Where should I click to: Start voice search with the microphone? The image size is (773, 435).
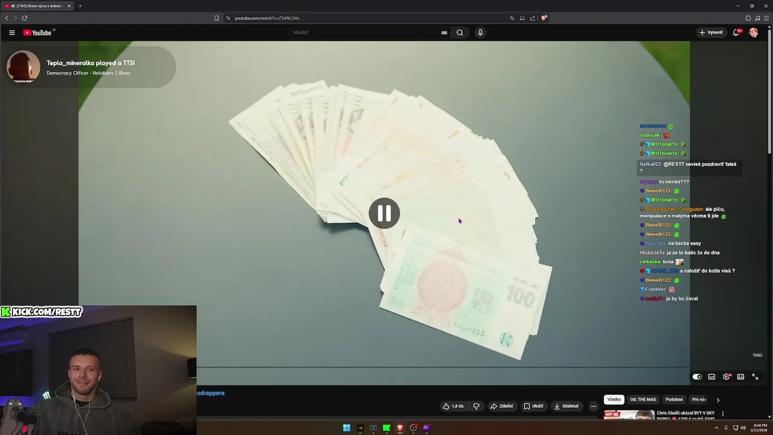coord(480,33)
